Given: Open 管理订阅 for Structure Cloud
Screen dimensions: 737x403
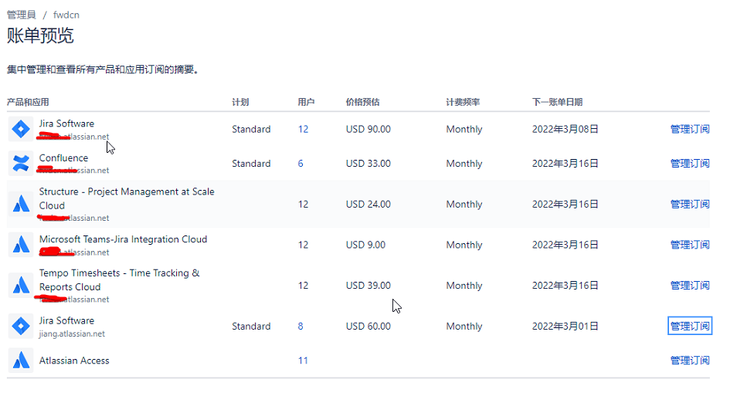Looking at the screenshot, I should [690, 205].
